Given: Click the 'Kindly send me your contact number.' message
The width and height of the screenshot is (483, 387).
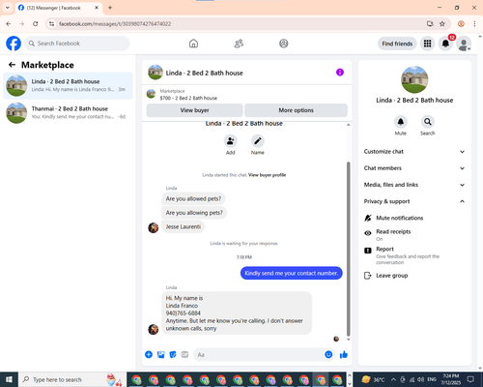Looking at the screenshot, I should tap(291, 273).
